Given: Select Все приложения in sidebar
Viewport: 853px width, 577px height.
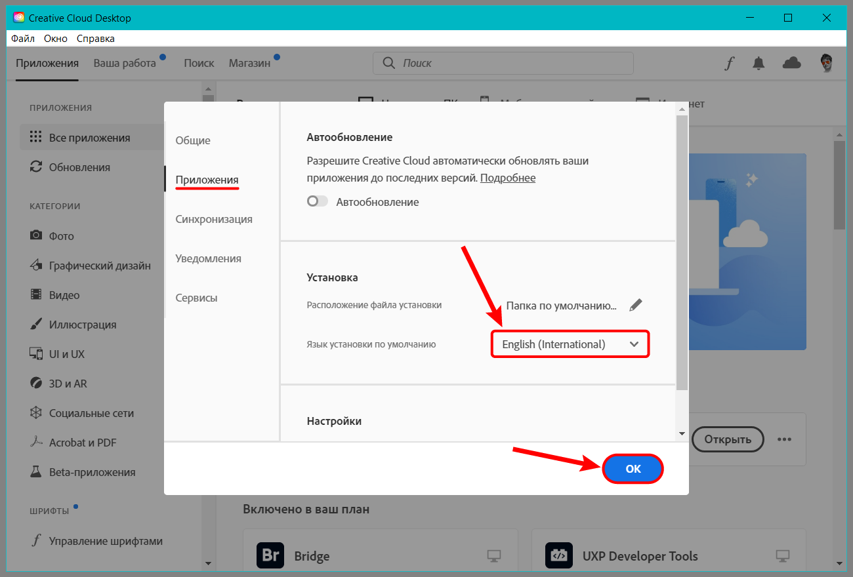Looking at the screenshot, I should click(x=91, y=138).
